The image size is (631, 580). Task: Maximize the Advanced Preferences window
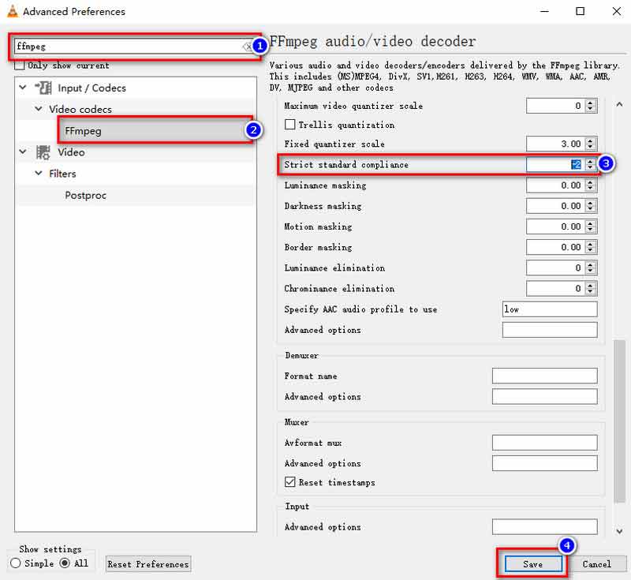coord(581,11)
